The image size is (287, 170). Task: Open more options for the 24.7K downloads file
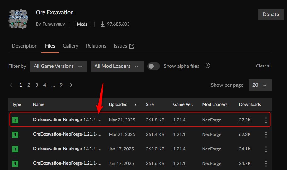(266, 164)
